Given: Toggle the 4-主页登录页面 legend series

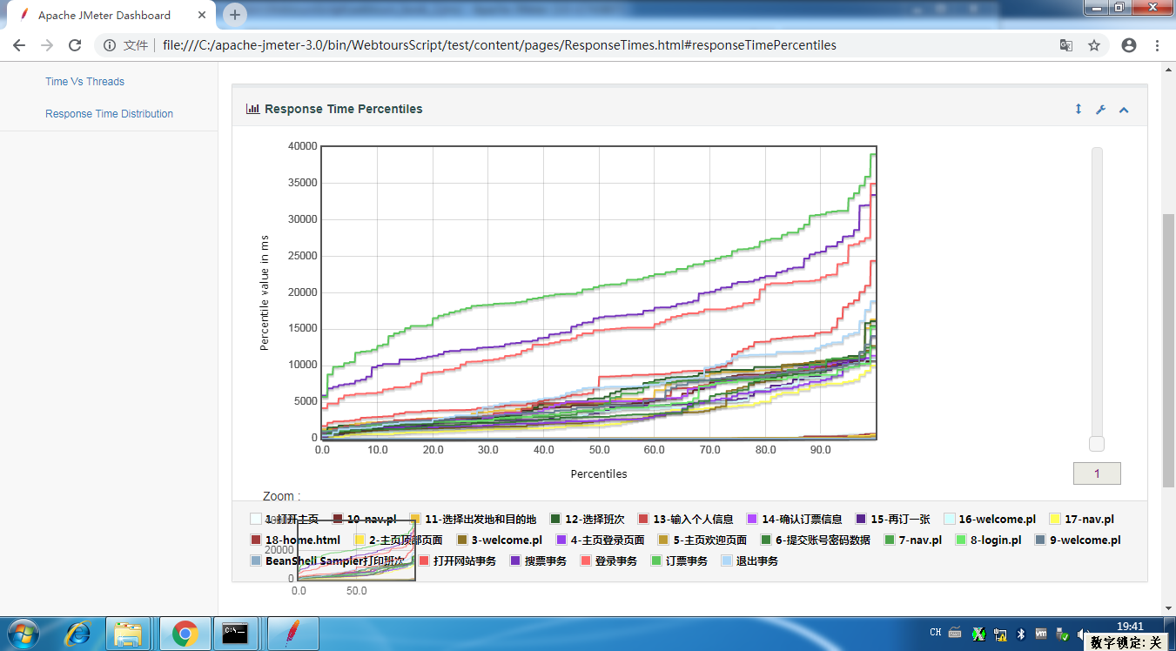Looking at the screenshot, I should 601,540.
